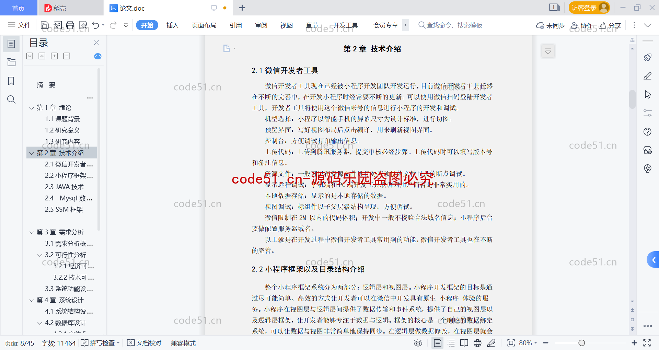Click the 协作 collaborate button
Viewport: 659px width, 350px height.
pyautogui.click(x=582, y=25)
